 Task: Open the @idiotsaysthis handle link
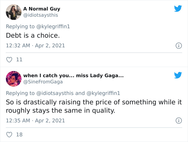41,15
